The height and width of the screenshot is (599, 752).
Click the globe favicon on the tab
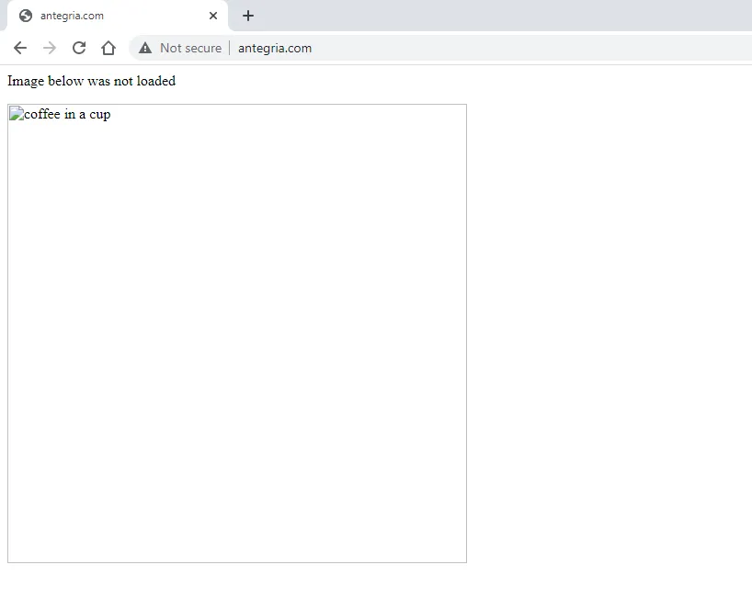pyautogui.click(x=26, y=16)
